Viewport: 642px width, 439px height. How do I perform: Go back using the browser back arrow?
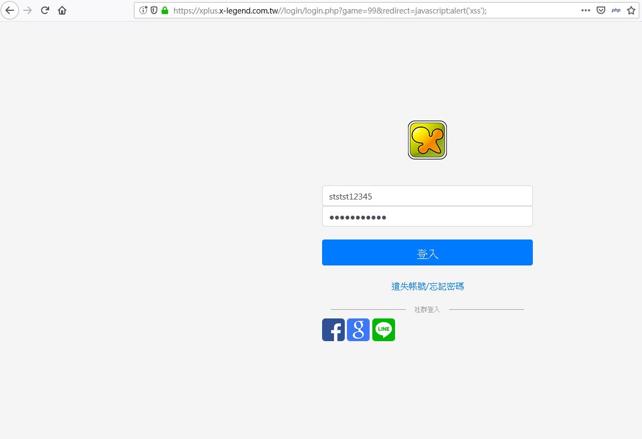tap(10, 10)
